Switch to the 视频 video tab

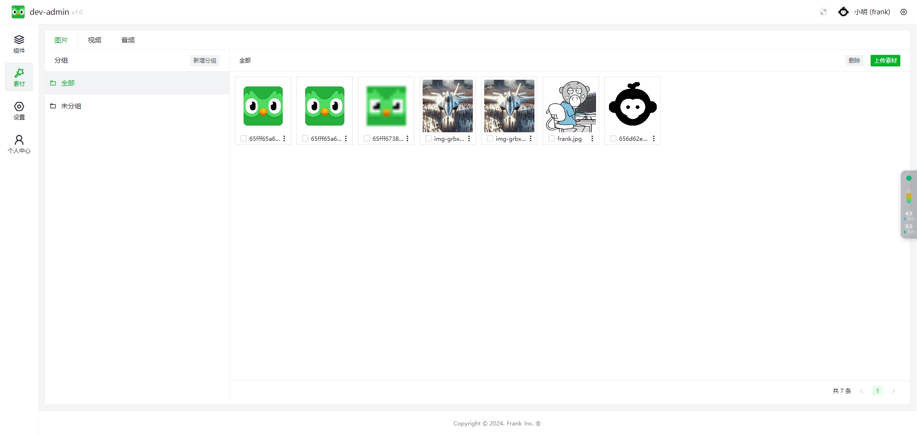coord(95,40)
